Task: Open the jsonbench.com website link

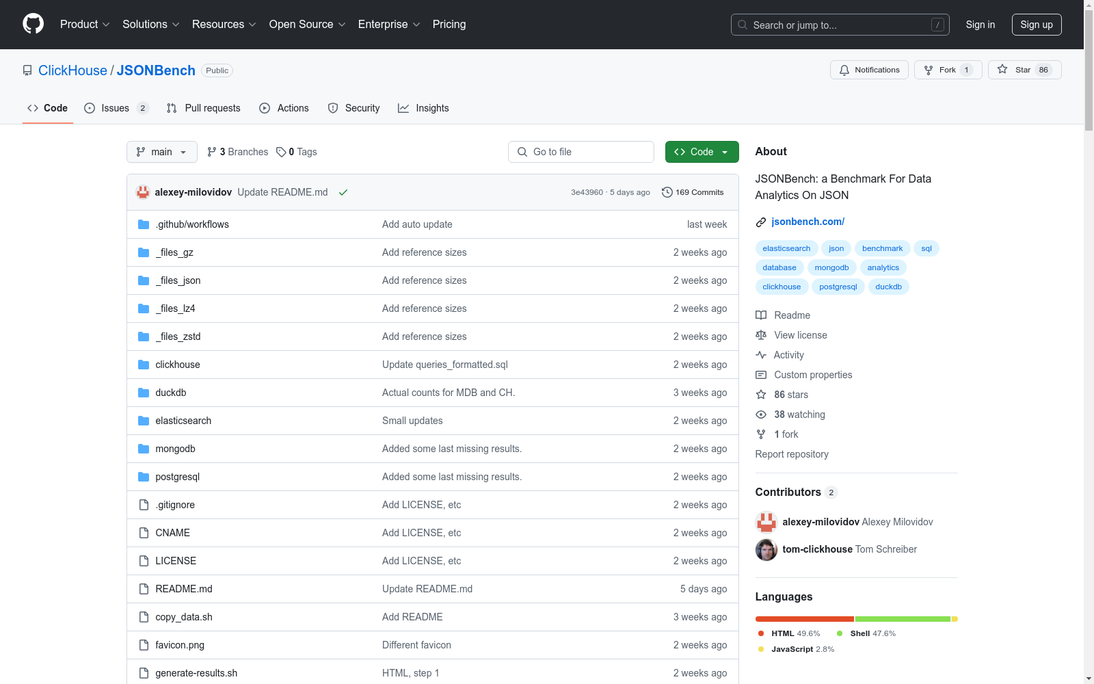Action: click(x=808, y=222)
